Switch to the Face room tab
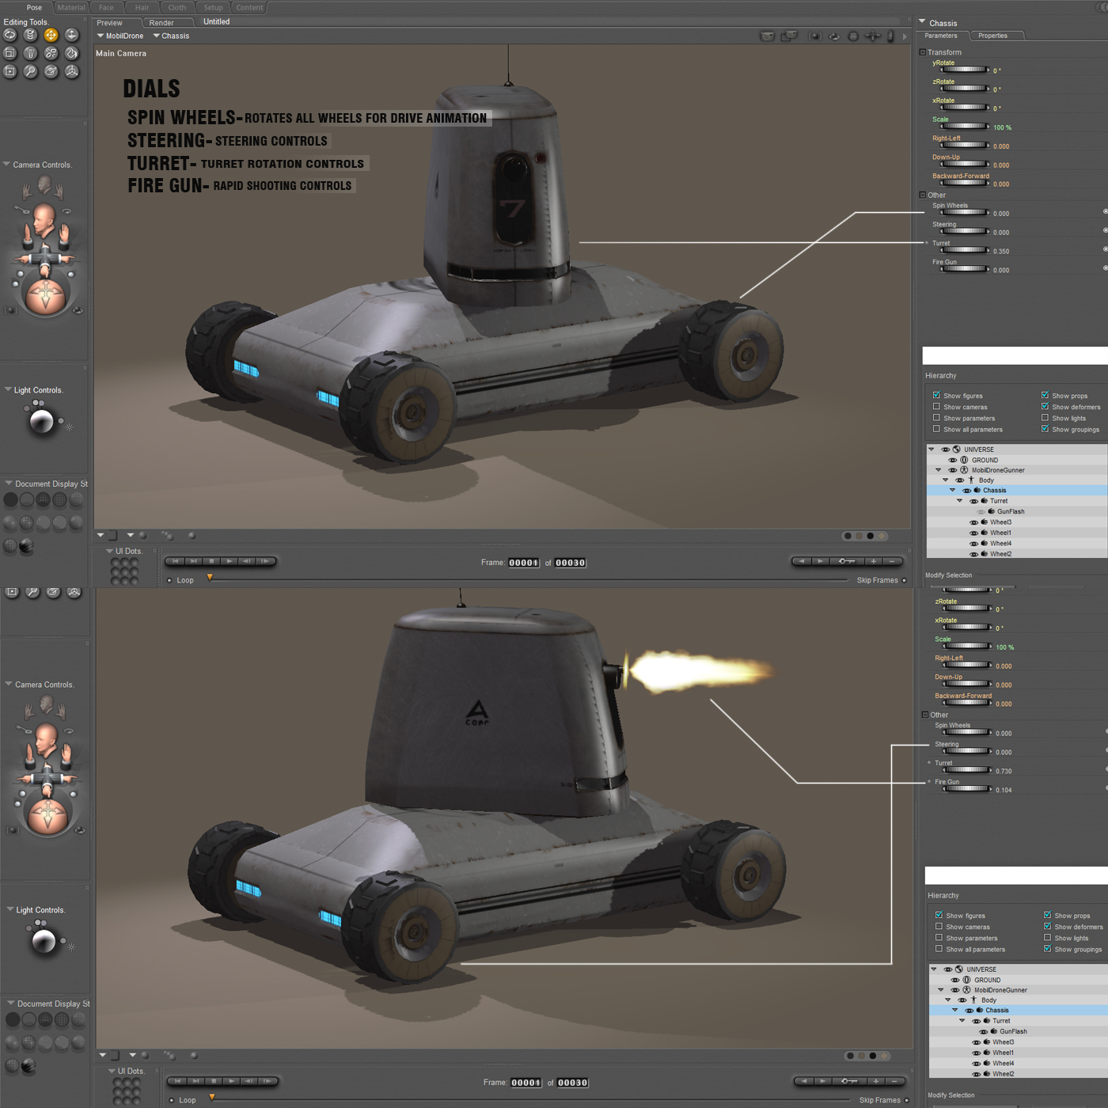Screen dimensions: 1108x1108 pos(106,7)
